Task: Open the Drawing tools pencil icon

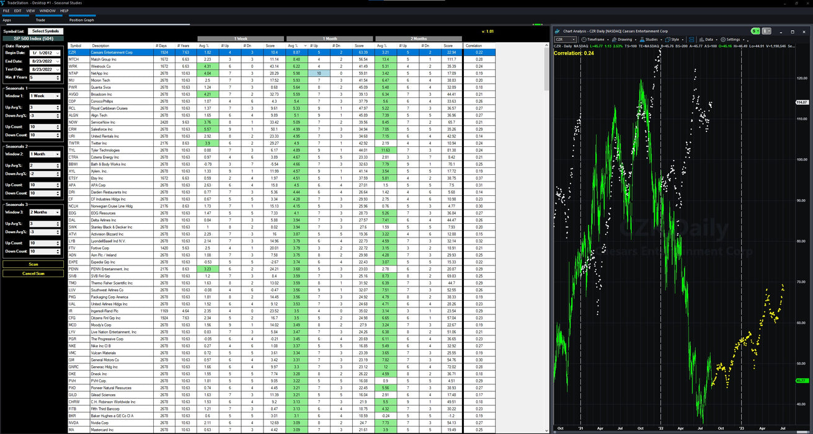Action: (613, 39)
